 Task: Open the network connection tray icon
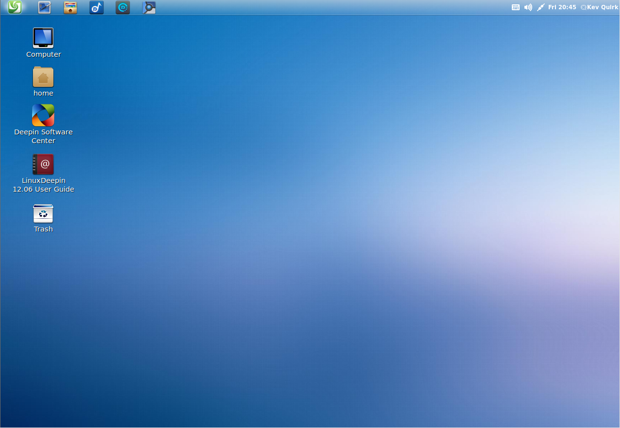(541, 7)
